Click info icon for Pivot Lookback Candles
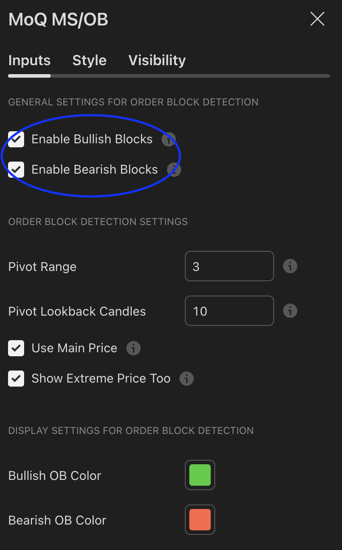Viewport: 342px width, 550px height. (x=290, y=311)
